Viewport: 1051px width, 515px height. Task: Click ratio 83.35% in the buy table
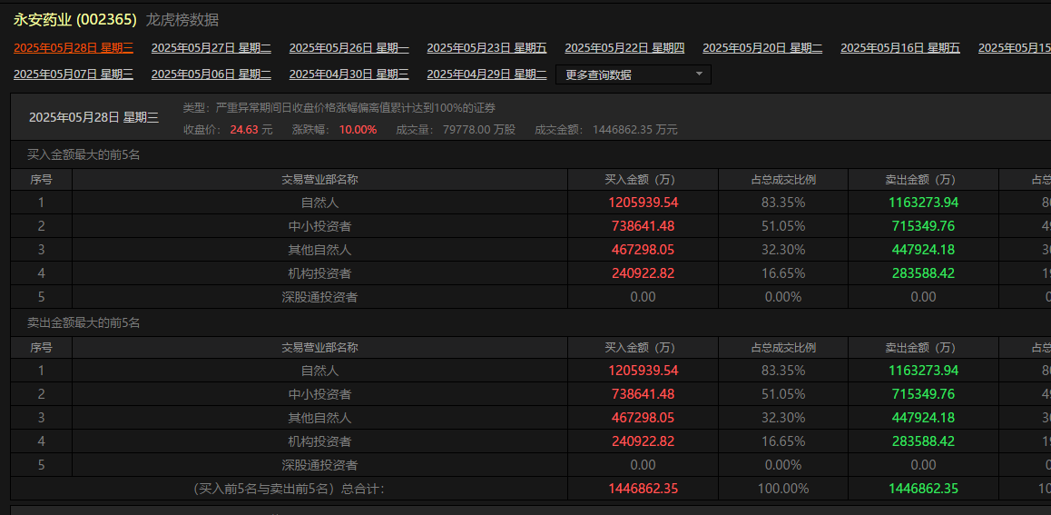[783, 203]
